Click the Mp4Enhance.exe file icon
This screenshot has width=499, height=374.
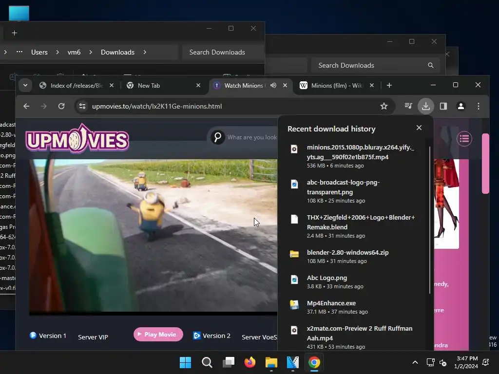pyautogui.click(x=294, y=305)
